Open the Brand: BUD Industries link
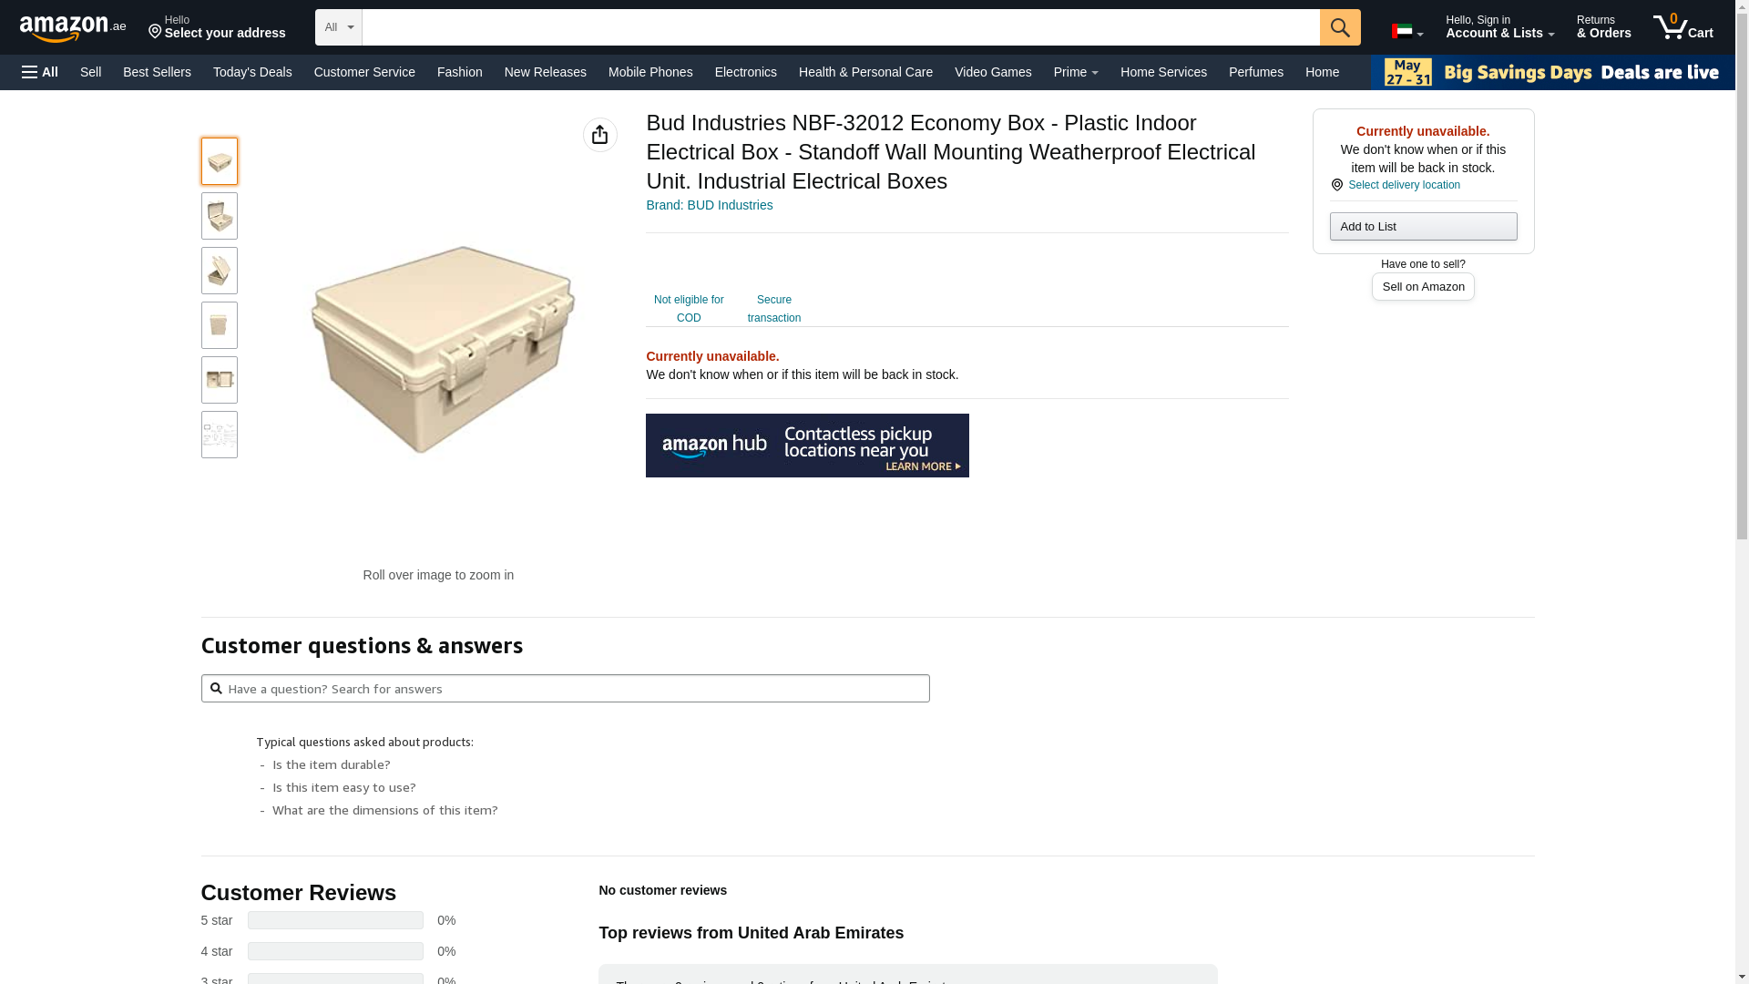The image size is (1749, 984). coord(710,205)
